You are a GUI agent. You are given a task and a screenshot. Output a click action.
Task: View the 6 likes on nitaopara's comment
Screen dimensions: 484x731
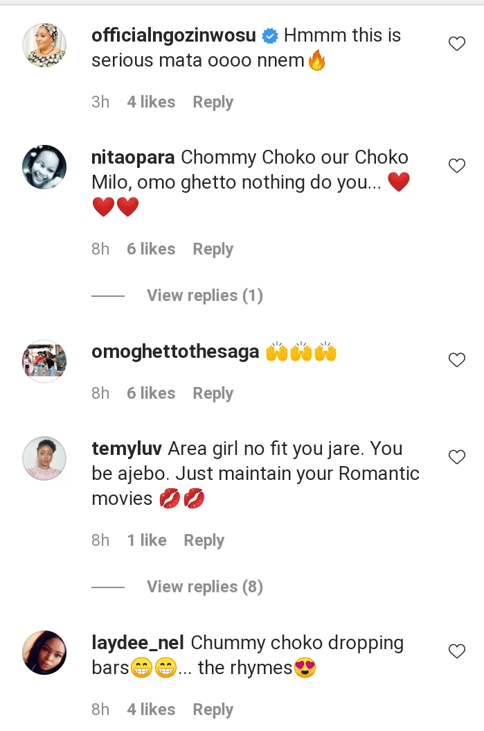click(x=151, y=249)
